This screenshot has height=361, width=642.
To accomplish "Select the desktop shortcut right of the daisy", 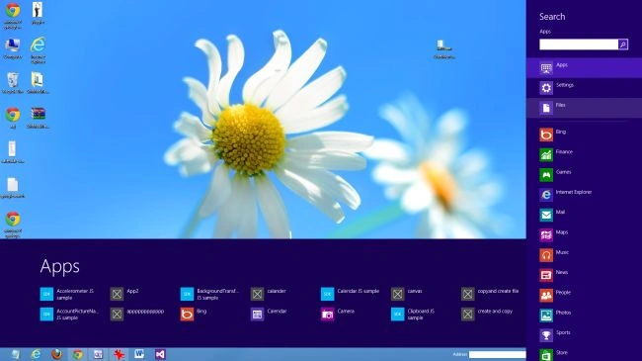I will (x=444, y=49).
